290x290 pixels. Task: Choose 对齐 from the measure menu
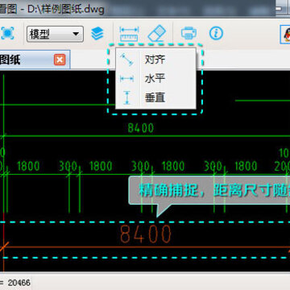[x=155, y=60]
